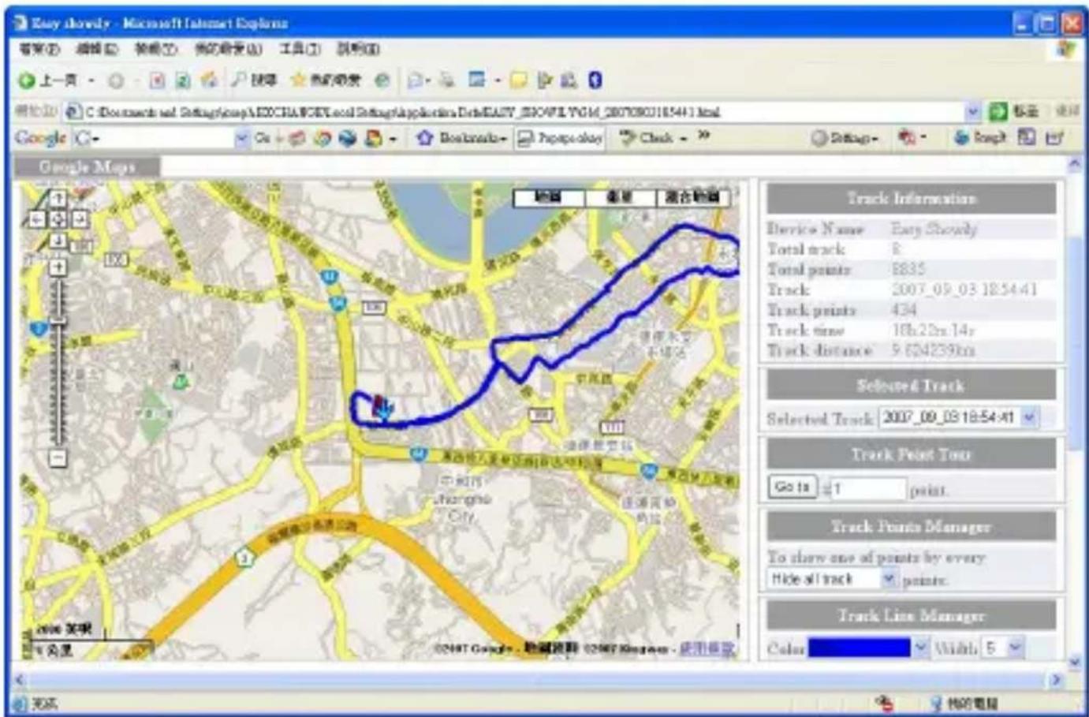Open the Search magnifier in IE toolbar

click(238, 80)
